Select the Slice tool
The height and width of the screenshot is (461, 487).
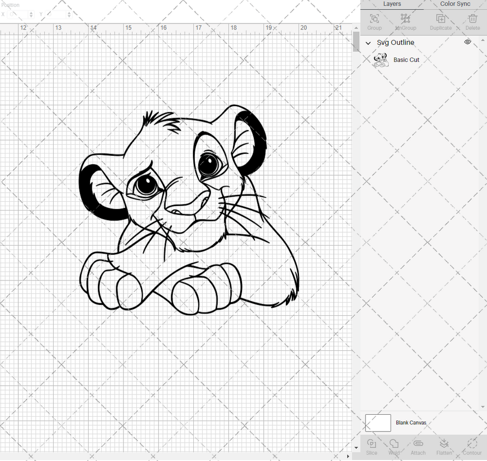(x=371, y=447)
